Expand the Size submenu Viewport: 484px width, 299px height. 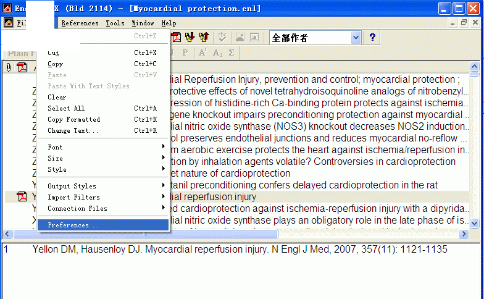coord(102,158)
